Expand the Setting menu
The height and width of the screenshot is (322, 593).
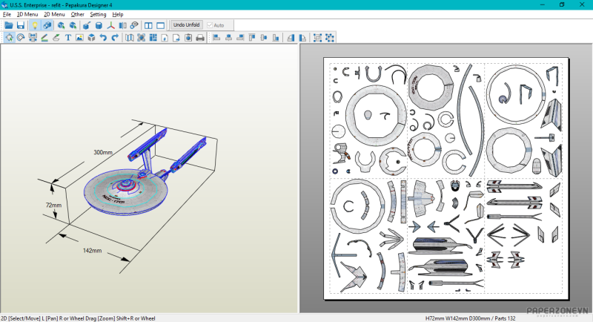click(98, 14)
